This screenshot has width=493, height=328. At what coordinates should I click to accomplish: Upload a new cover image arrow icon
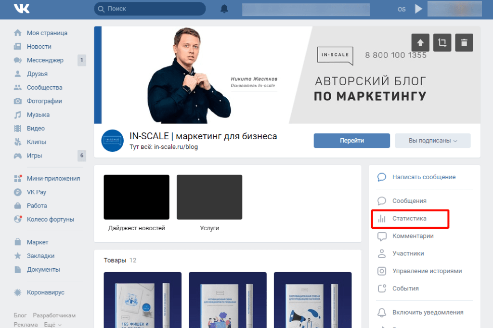tap(420, 42)
